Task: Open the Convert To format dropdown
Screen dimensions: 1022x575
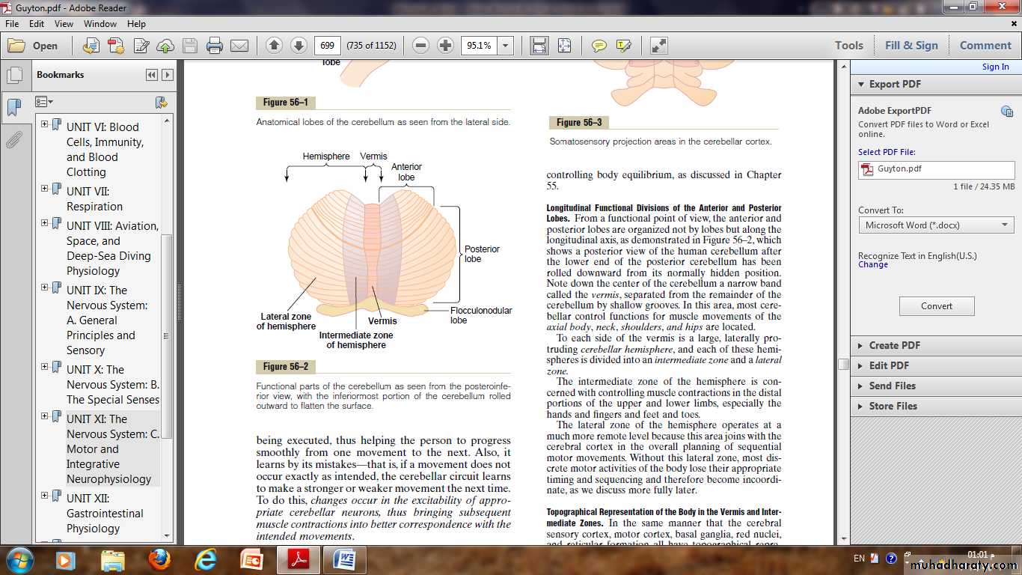Action: point(1005,225)
